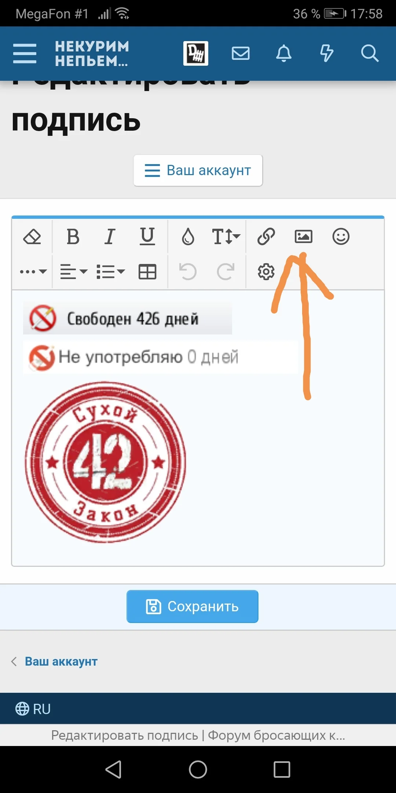This screenshot has height=793, width=396.
Task: Expand the Ваш аккаунт menu button
Action: pyautogui.click(x=198, y=170)
